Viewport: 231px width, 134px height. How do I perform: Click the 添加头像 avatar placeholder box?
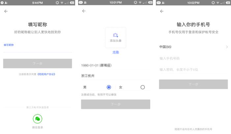point(116,38)
